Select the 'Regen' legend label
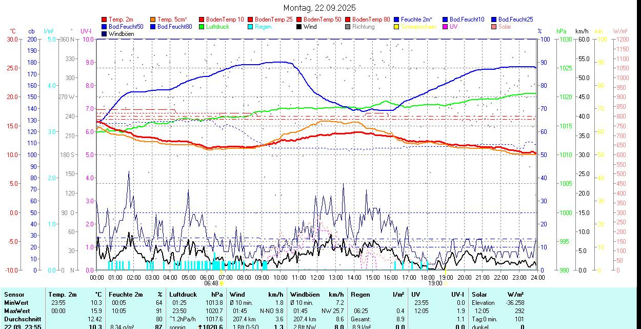This screenshot has height=329, width=641. click(263, 27)
